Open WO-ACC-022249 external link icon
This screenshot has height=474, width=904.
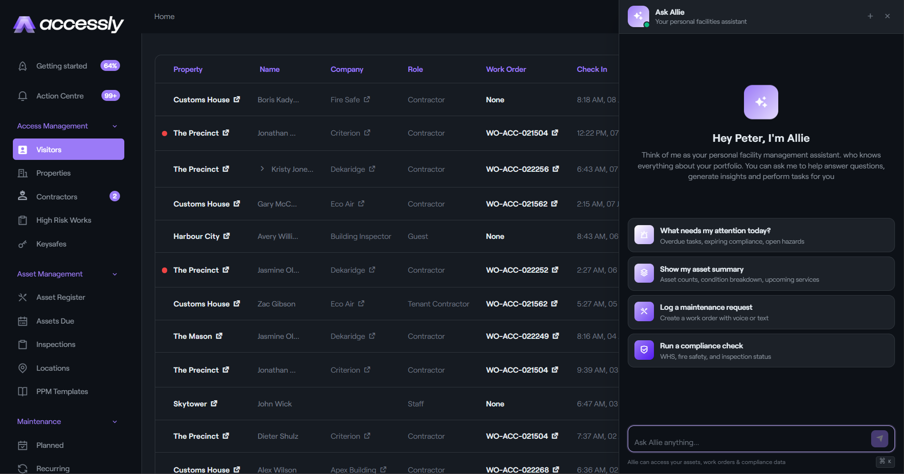pos(555,336)
